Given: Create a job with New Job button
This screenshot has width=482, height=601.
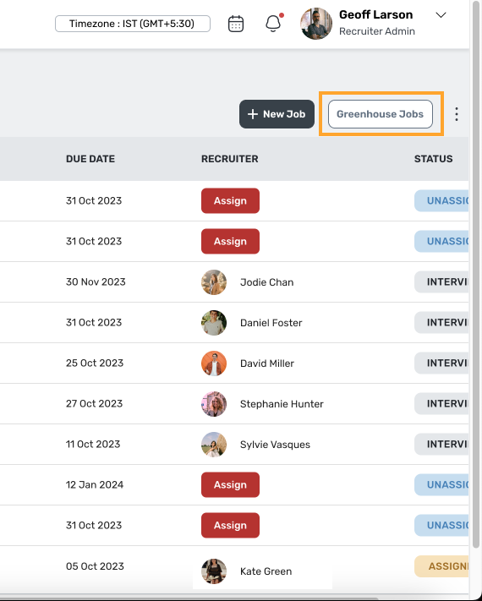Looking at the screenshot, I should 277,114.
